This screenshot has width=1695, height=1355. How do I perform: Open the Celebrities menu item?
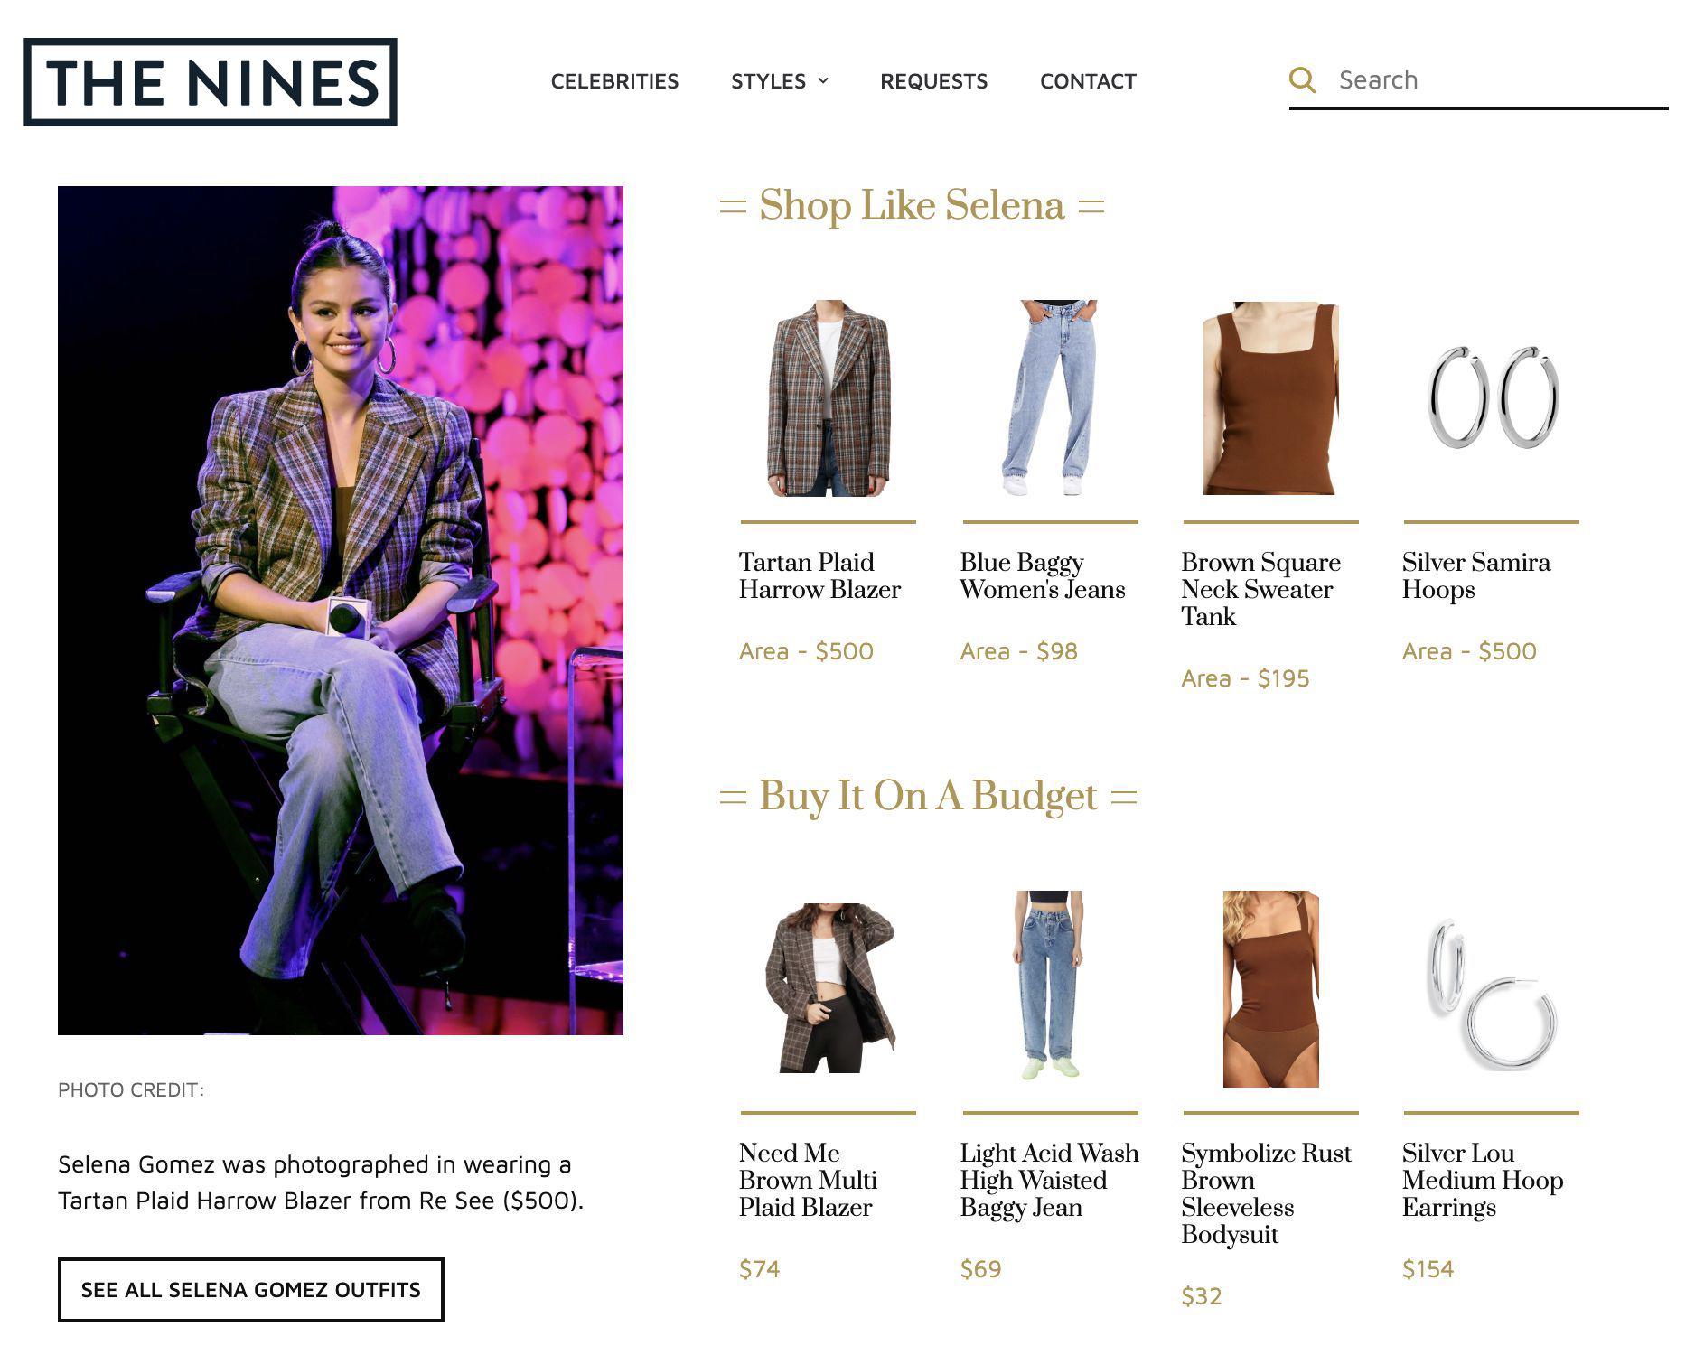(x=614, y=81)
